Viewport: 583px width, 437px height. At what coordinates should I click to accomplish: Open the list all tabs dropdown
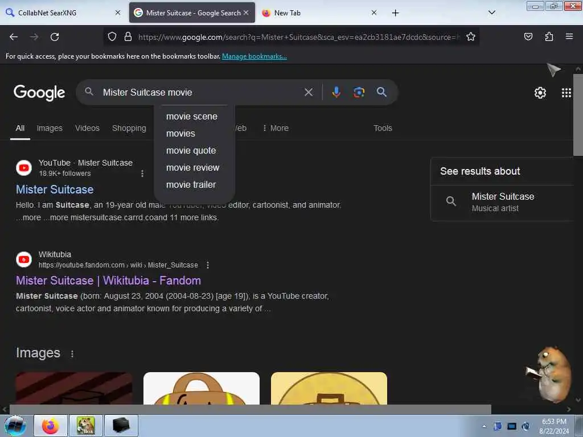491,13
